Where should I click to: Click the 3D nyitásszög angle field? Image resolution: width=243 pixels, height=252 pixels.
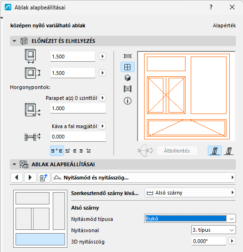[x=209, y=241]
